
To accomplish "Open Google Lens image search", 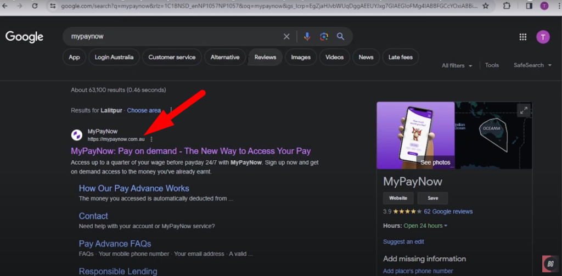I will click(x=324, y=36).
